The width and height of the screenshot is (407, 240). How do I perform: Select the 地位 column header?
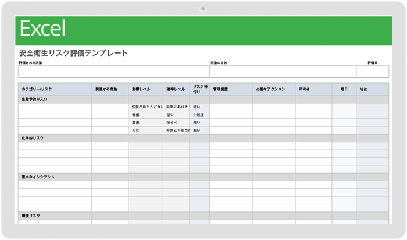tap(373, 89)
